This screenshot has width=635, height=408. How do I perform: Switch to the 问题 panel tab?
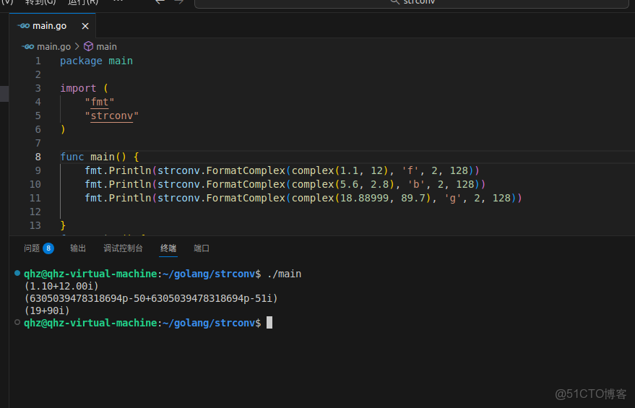pyautogui.click(x=32, y=248)
